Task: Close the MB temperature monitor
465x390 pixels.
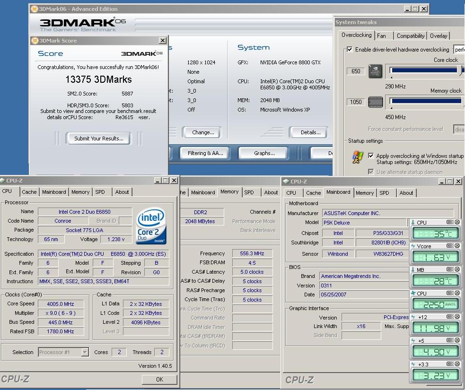Action: [x=457, y=269]
